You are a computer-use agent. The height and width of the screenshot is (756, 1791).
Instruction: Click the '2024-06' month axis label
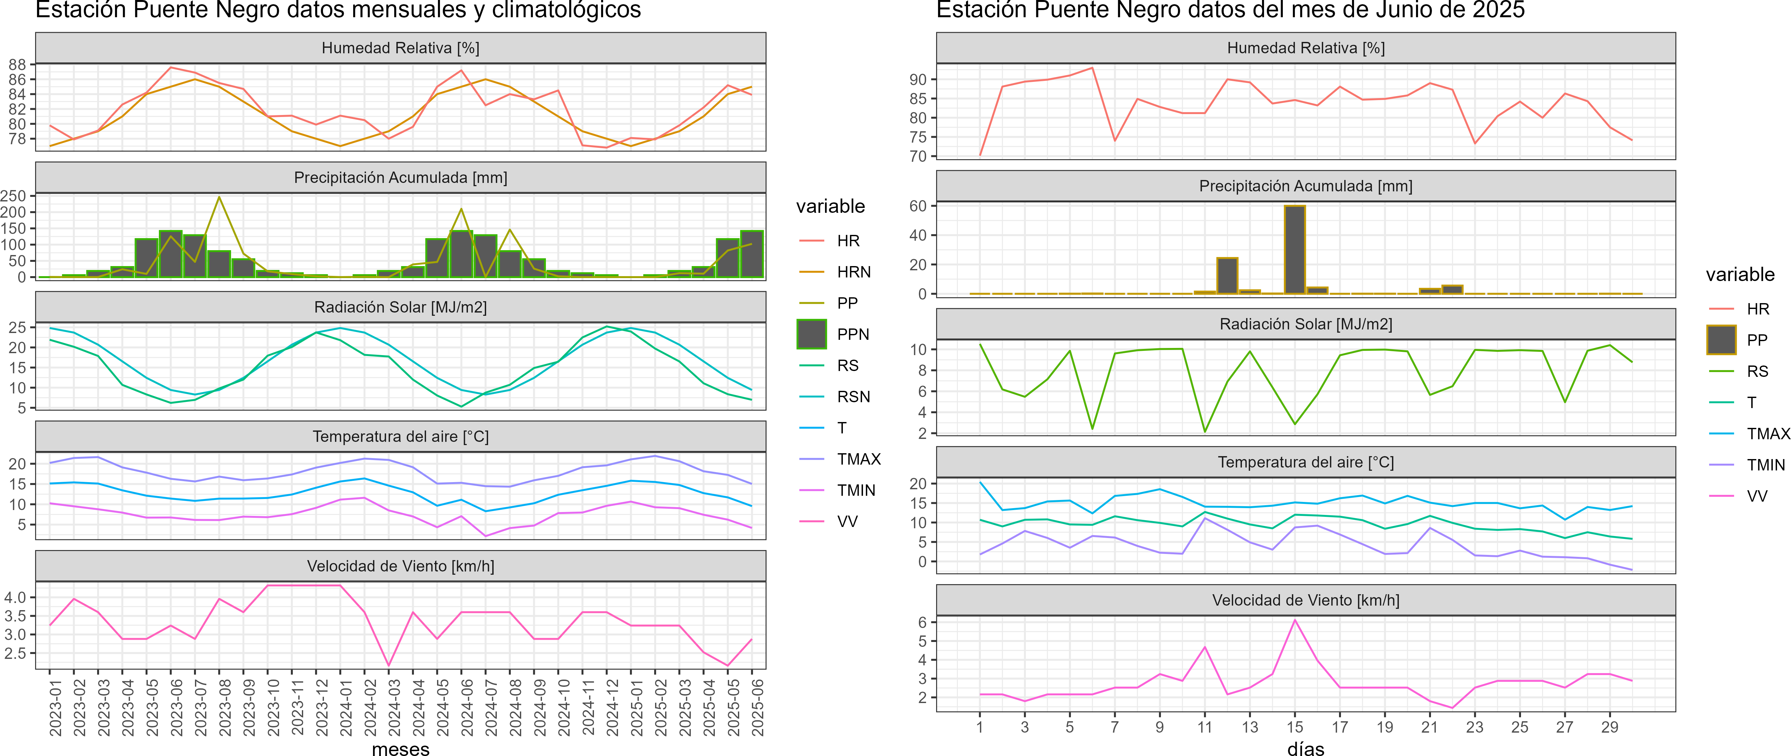pyautogui.click(x=467, y=707)
